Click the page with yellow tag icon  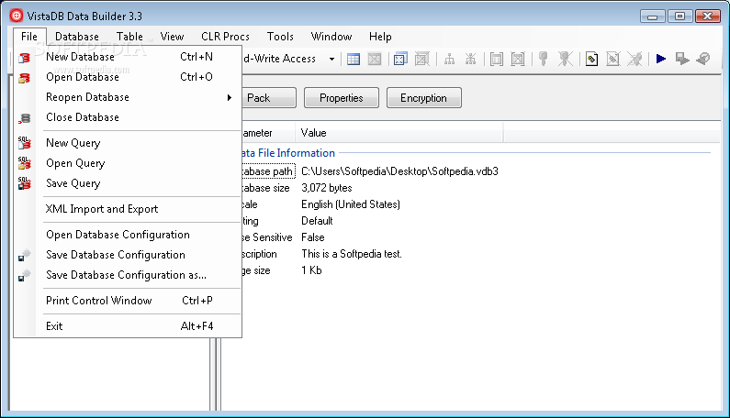click(x=591, y=59)
